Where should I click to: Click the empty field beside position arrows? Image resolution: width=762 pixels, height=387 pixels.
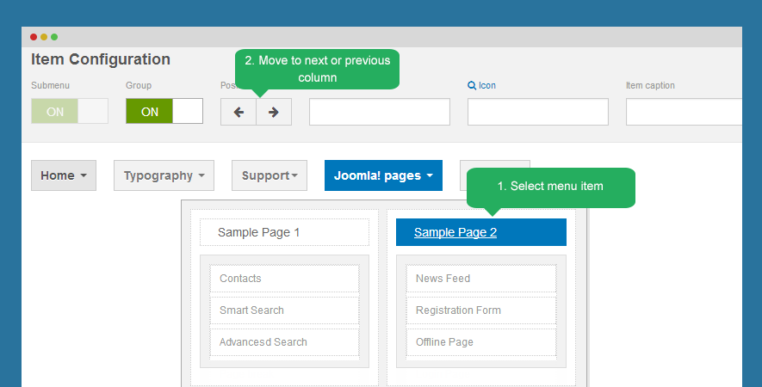[380, 112]
